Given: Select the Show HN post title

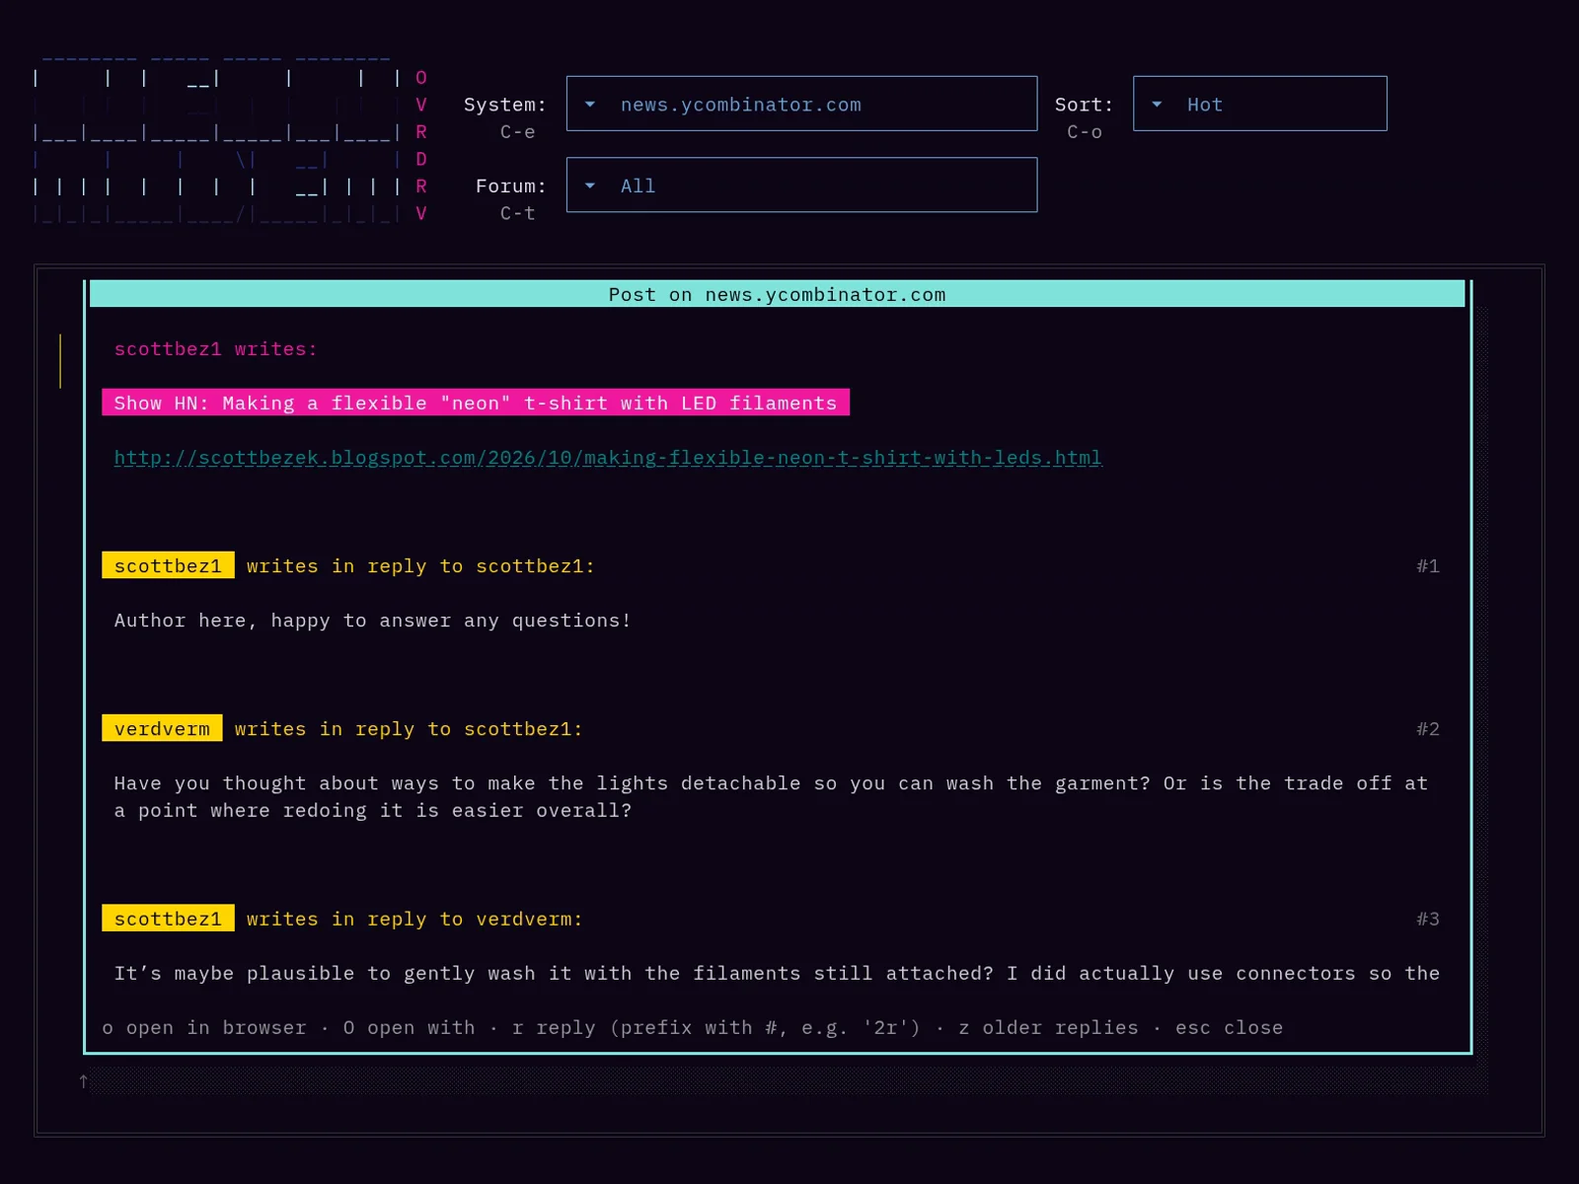Looking at the screenshot, I should [x=476, y=403].
